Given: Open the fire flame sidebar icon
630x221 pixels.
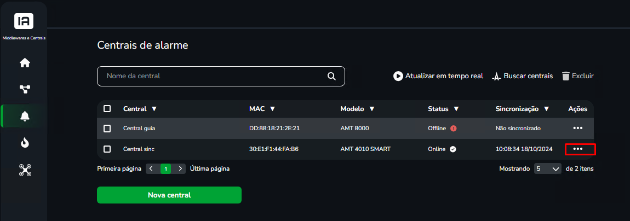Looking at the screenshot, I should click(x=25, y=143).
